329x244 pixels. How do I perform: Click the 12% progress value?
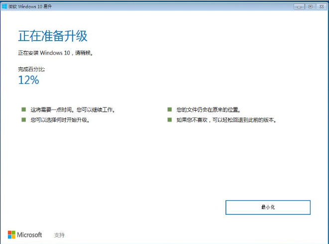[x=28, y=80]
